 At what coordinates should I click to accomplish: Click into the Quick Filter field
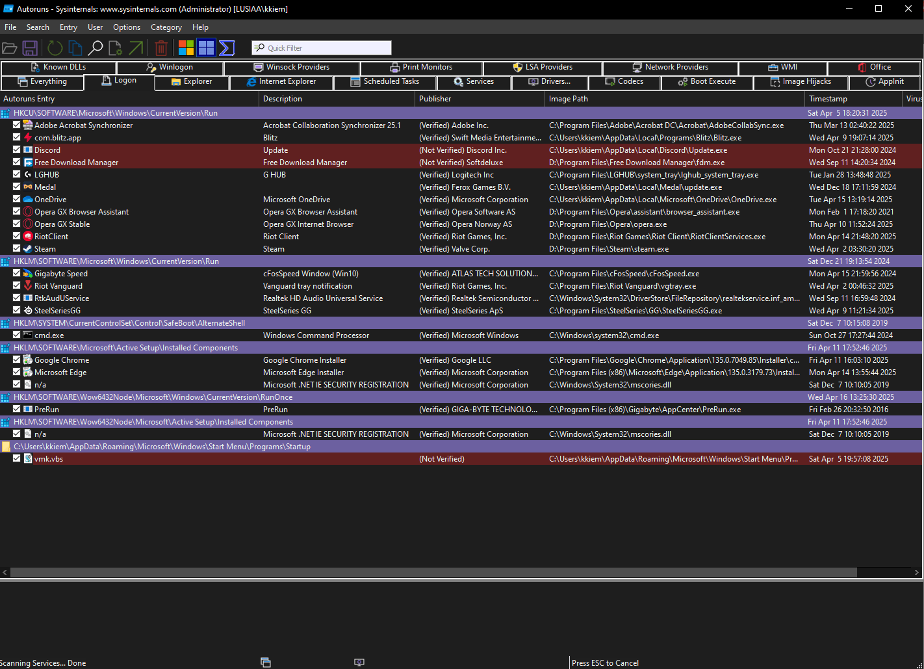click(322, 47)
